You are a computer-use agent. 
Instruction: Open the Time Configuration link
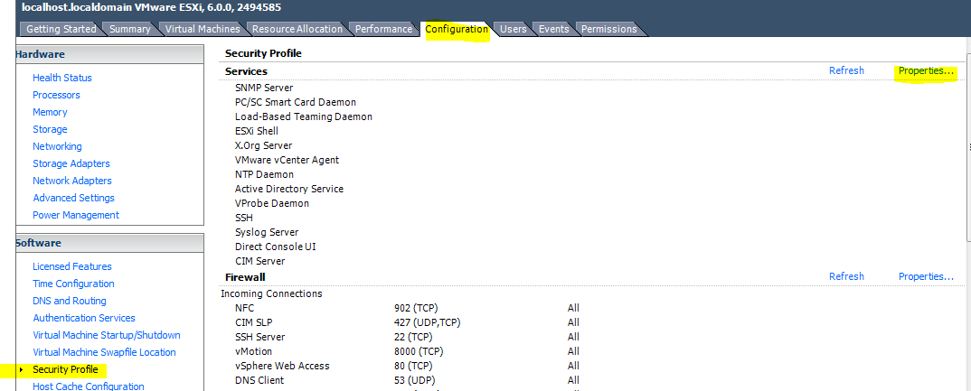(73, 284)
